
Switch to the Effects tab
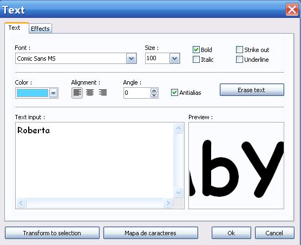click(40, 29)
